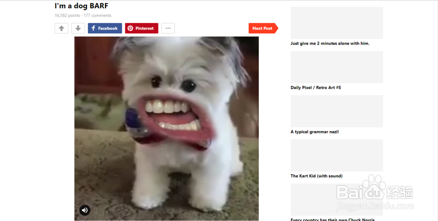Screen dimensions: 438x221
Task: Click the dog video to play or pause
Action: (x=166, y=128)
